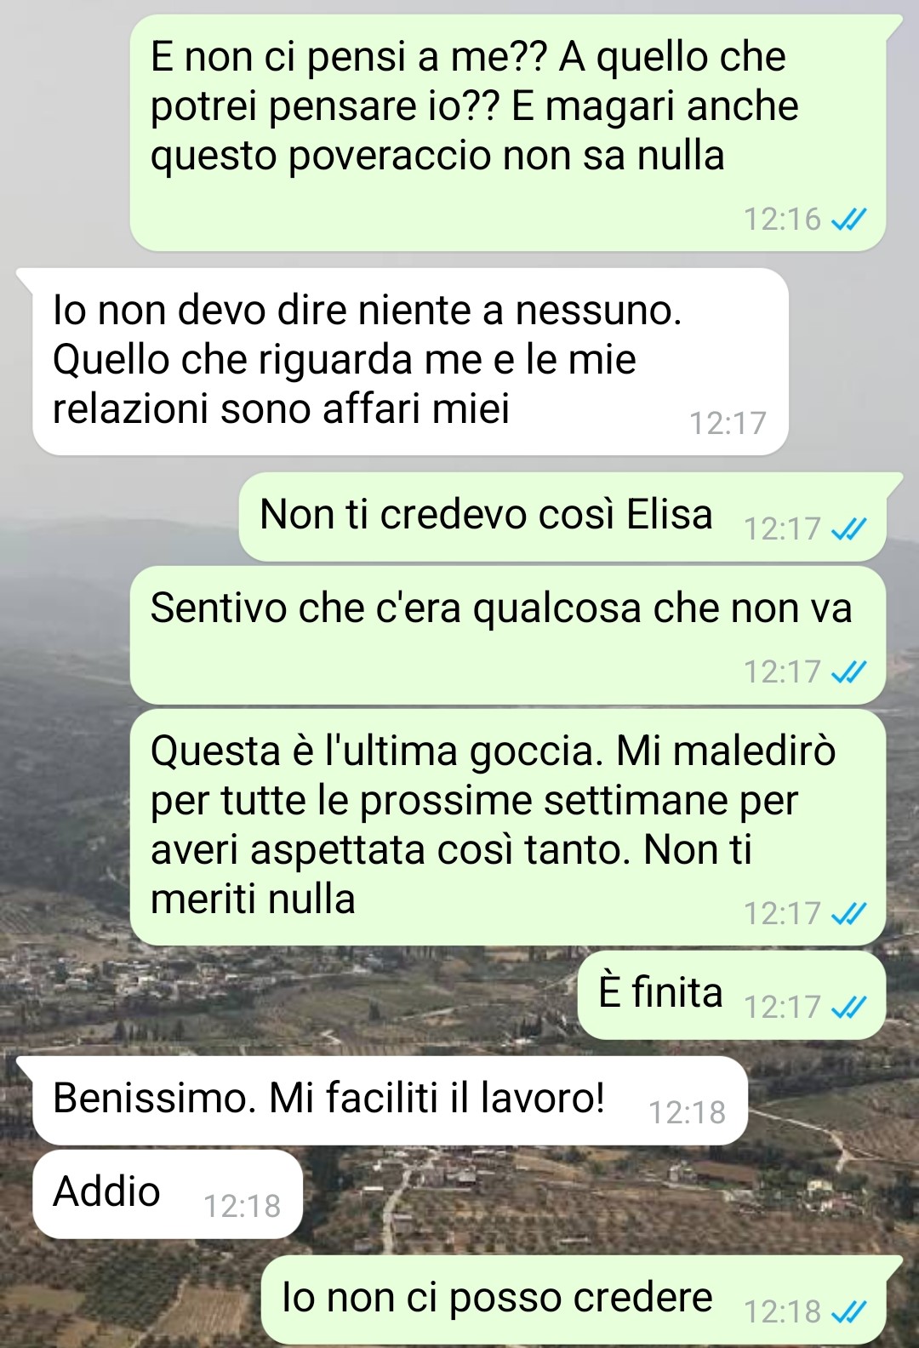Tap the 12:17 timestamp on the received message

point(728,424)
